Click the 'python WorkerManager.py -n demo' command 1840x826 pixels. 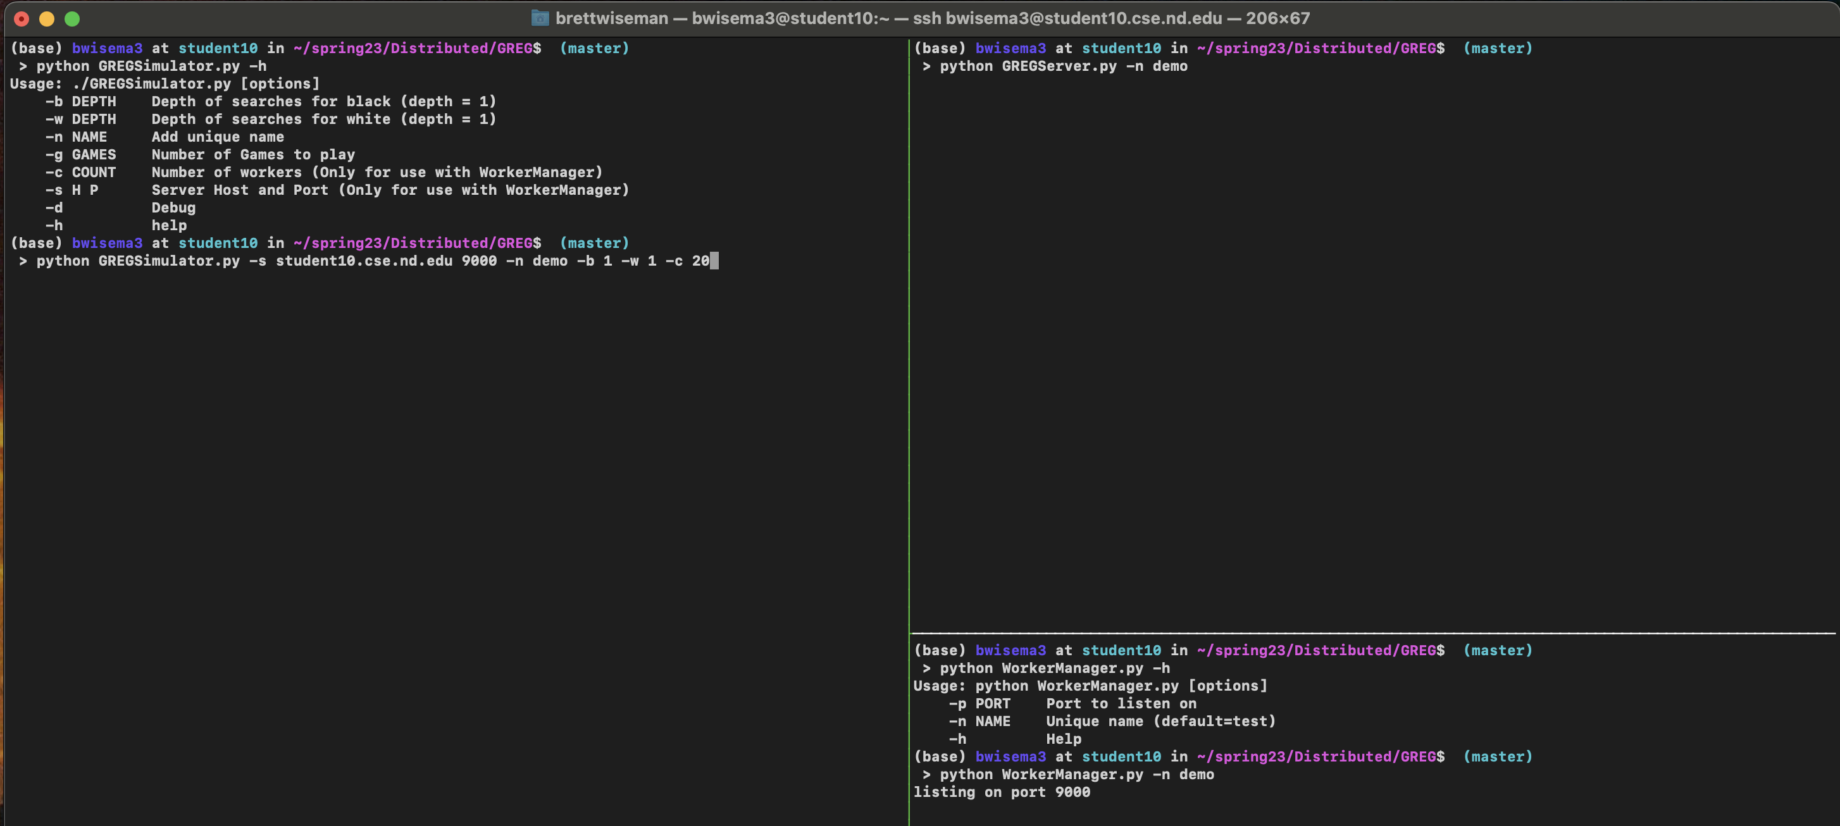(1077, 775)
